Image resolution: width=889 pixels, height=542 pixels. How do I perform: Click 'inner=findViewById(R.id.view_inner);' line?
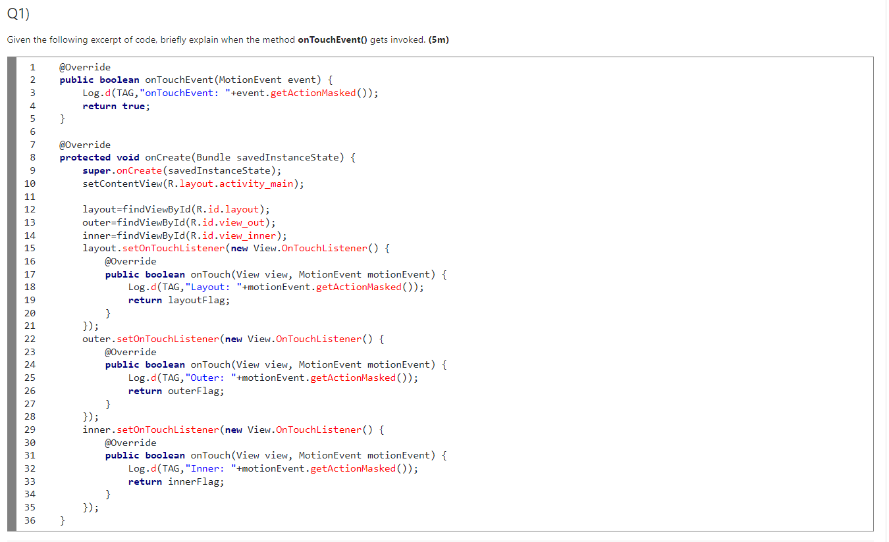coord(185,235)
